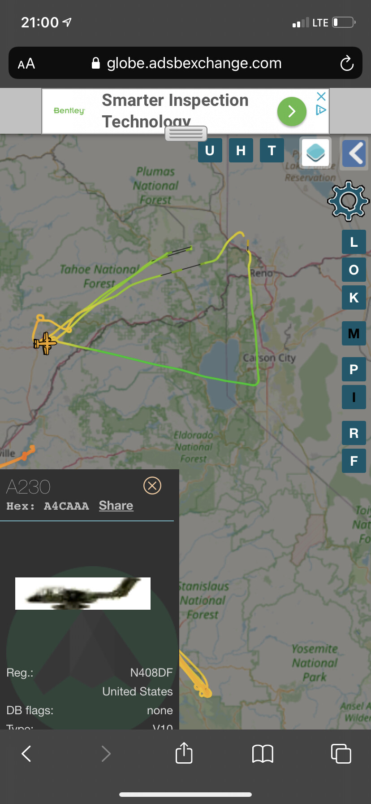Toggle the L labels button
Screen dimensions: 371x804
coord(354,242)
